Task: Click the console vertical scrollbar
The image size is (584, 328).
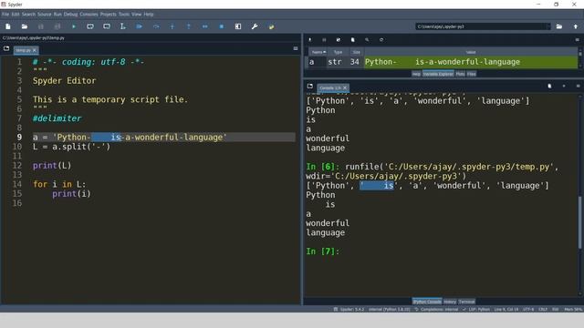Action: point(580,221)
